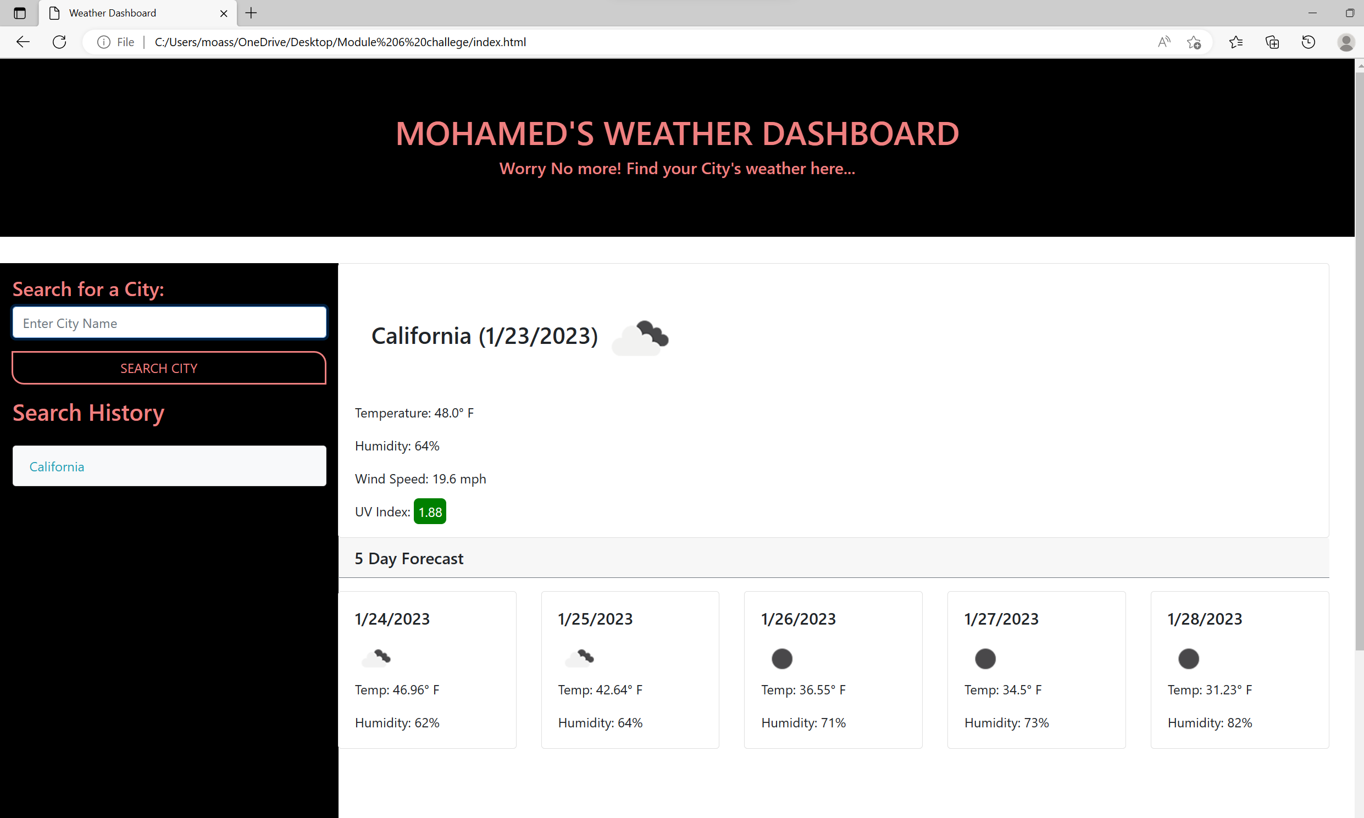Open browser Collections
The height and width of the screenshot is (818, 1364).
1272,42
